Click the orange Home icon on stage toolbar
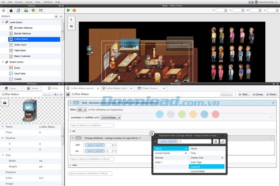Viewport: 280px width, 186px height. coord(74,10)
